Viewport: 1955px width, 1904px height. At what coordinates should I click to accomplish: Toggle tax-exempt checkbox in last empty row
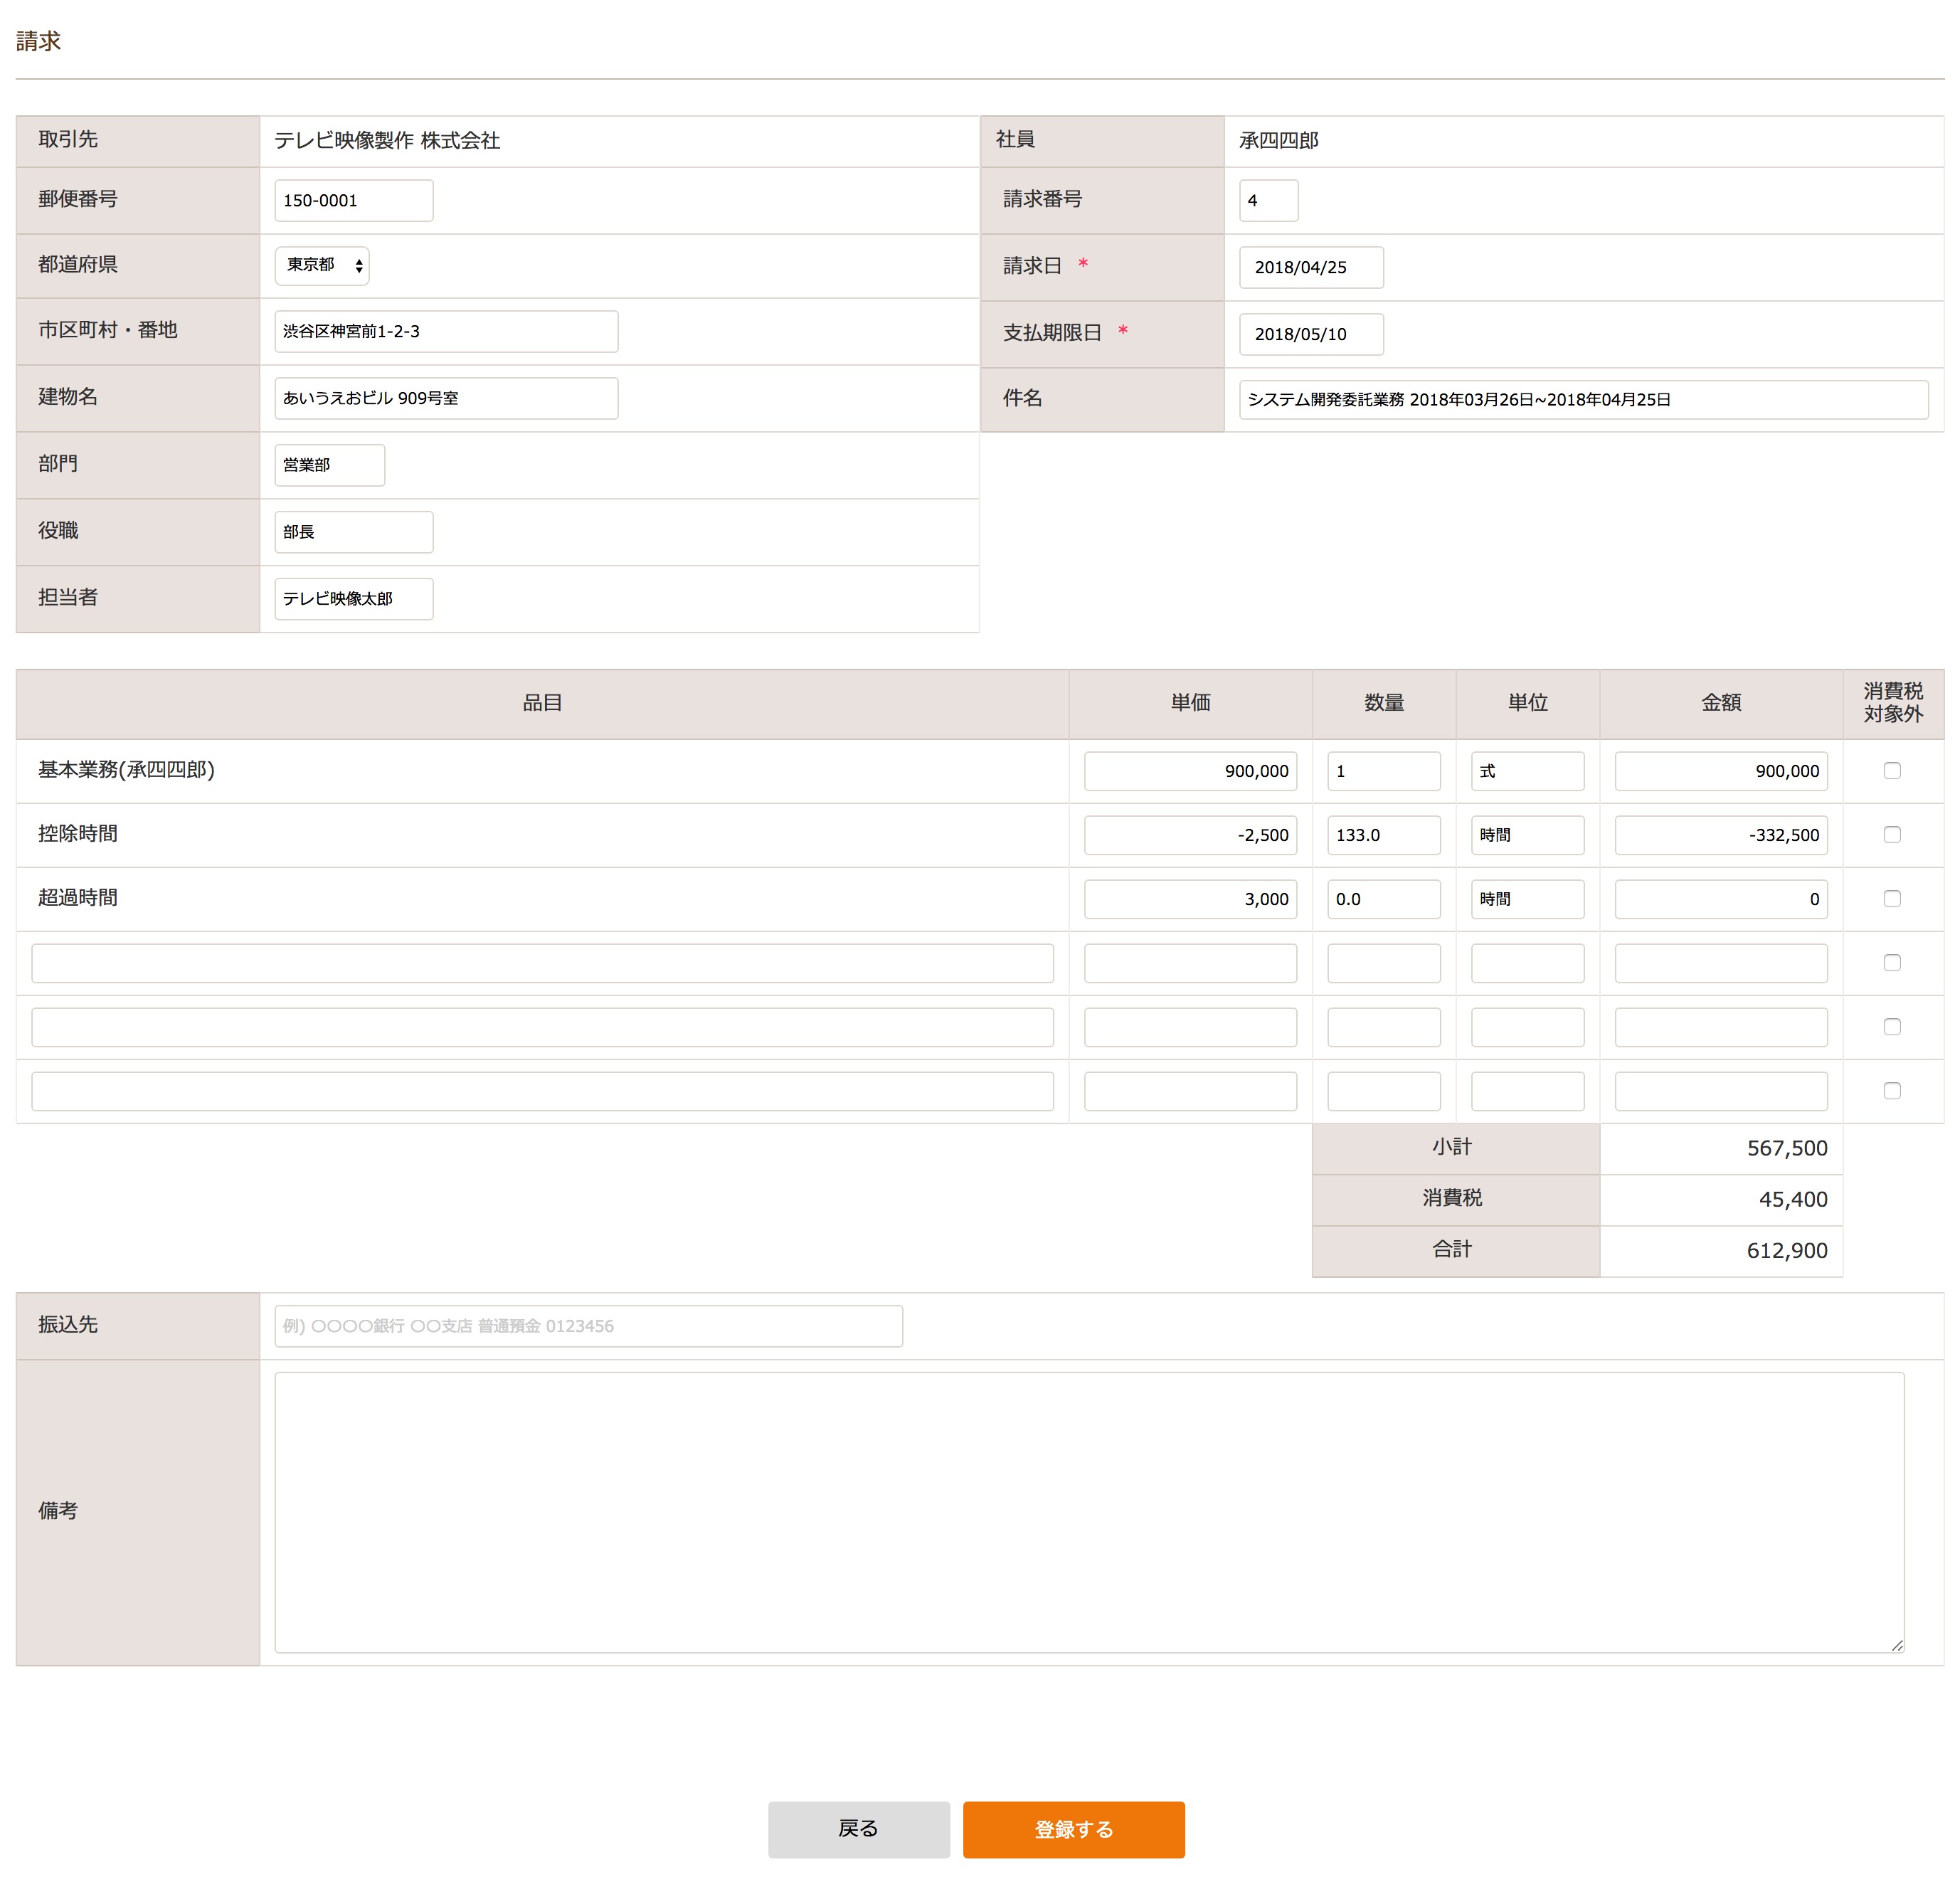(1891, 1090)
